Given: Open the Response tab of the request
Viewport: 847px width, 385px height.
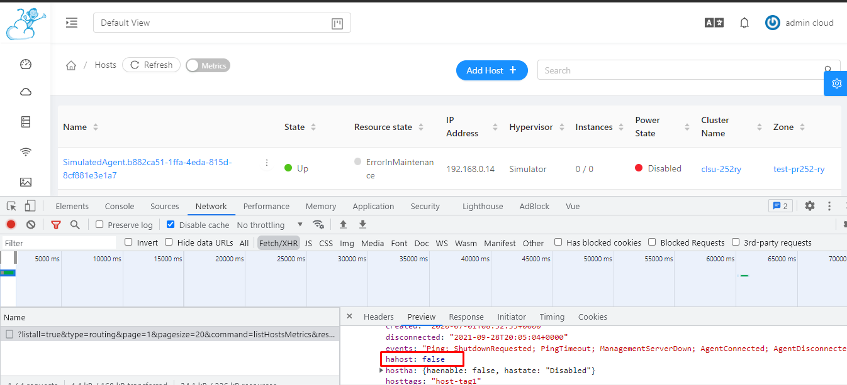Looking at the screenshot, I should (x=466, y=317).
